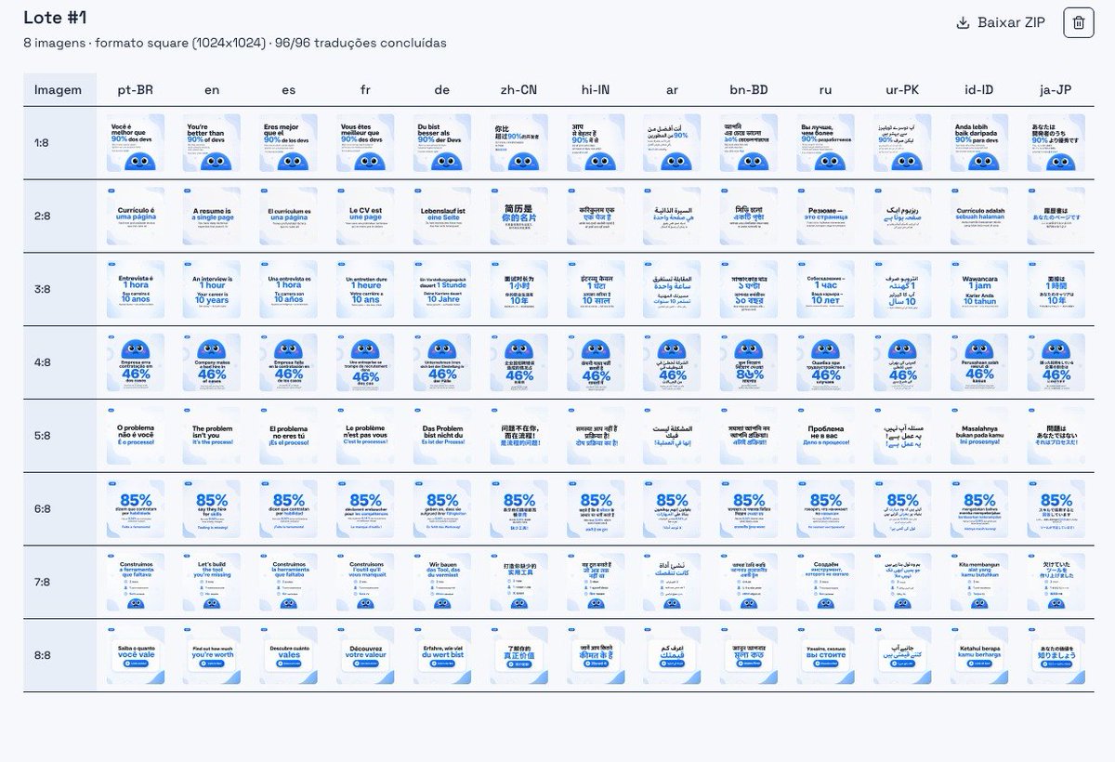
Task: Open the en thumbnail in row 6:8
Action: (212, 509)
